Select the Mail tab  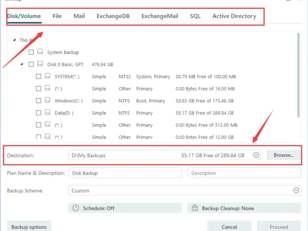79,16
